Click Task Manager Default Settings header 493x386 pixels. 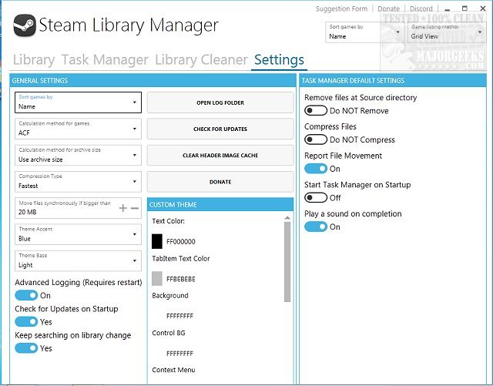(x=393, y=81)
